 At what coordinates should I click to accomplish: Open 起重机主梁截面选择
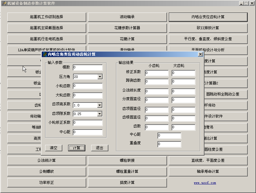point(47,28)
